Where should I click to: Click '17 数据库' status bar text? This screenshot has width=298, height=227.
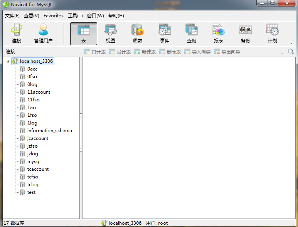[14, 223]
